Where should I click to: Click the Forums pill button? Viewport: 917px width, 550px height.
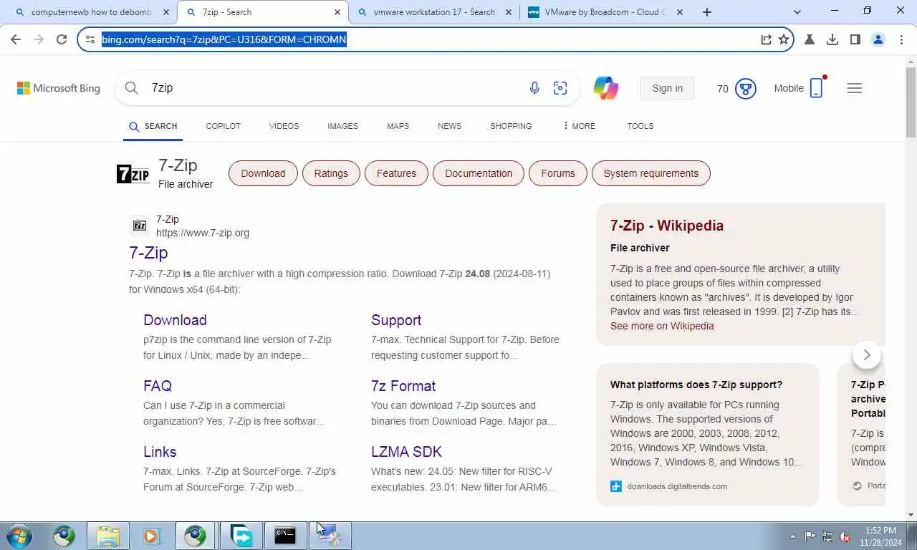558,173
